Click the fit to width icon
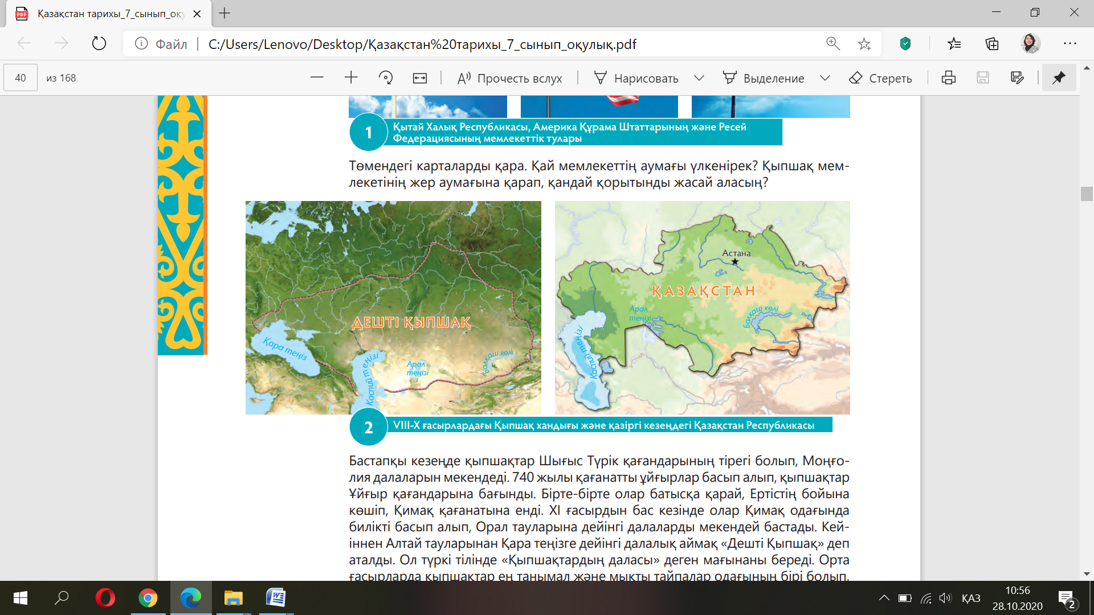Viewport: 1094px width, 615px height. click(420, 78)
